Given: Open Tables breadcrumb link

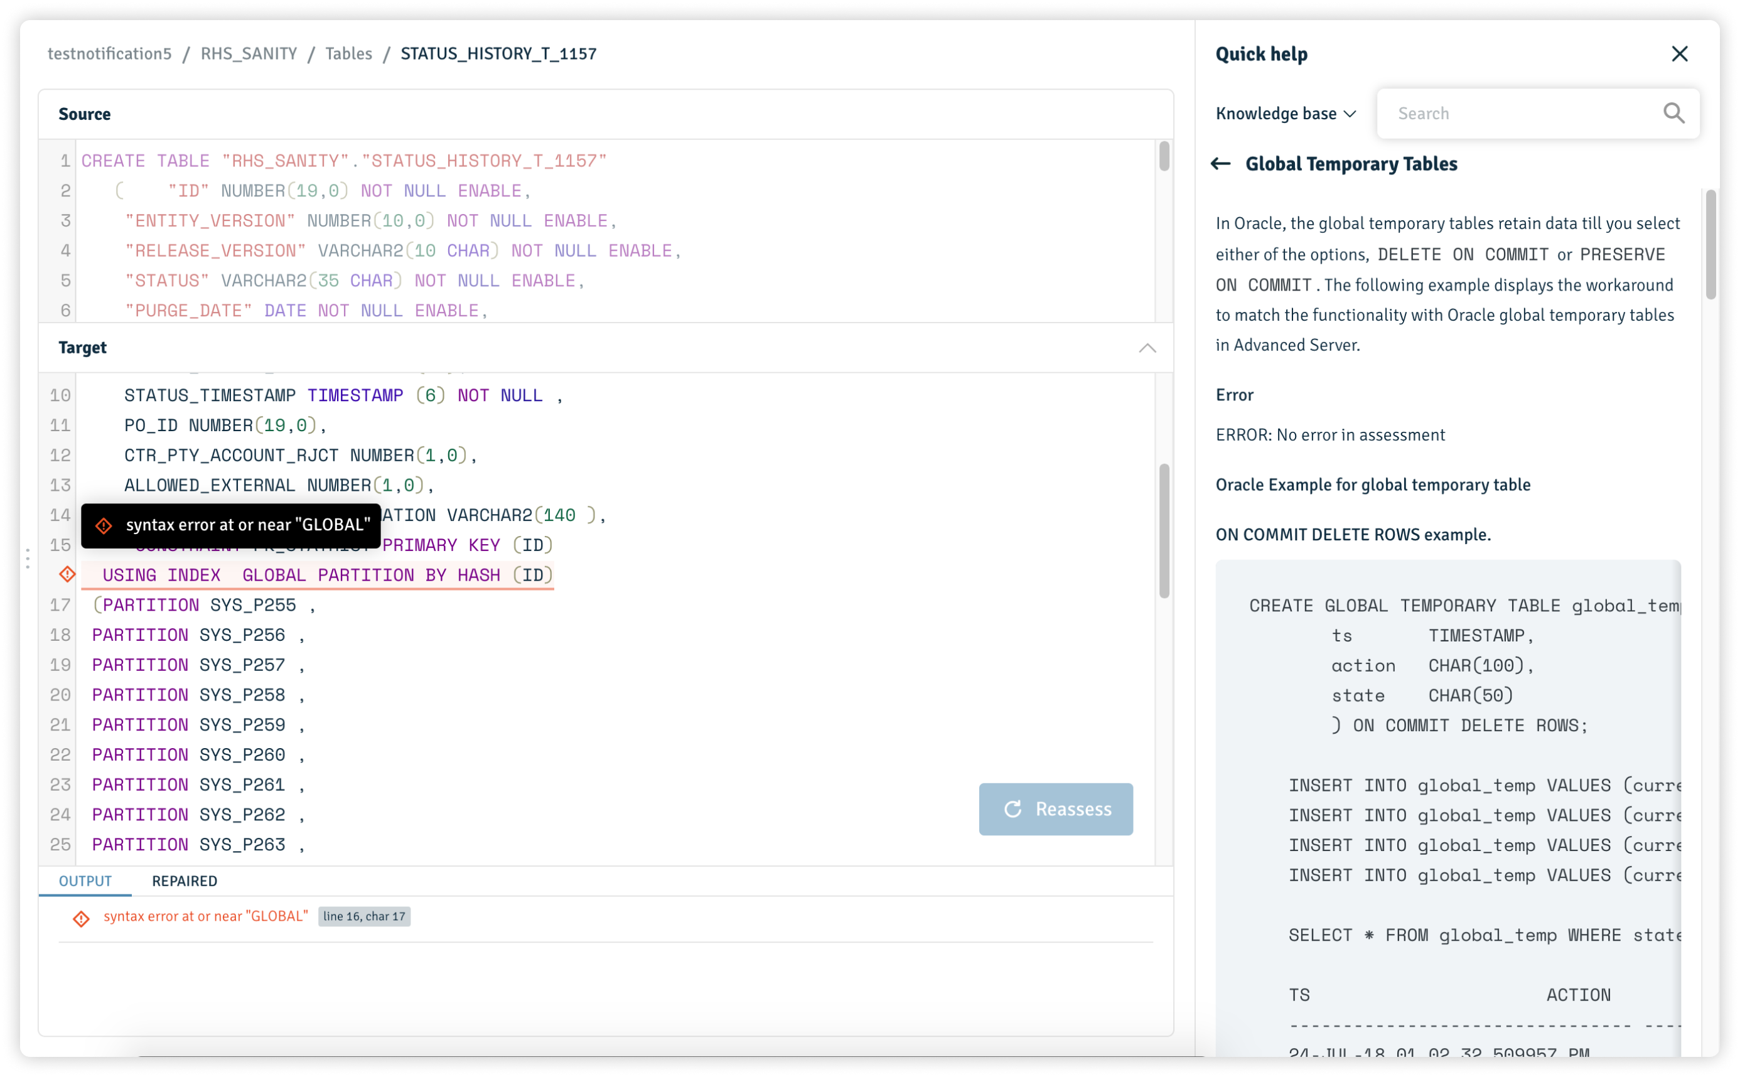Looking at the screenshot, I should point(348,54).
